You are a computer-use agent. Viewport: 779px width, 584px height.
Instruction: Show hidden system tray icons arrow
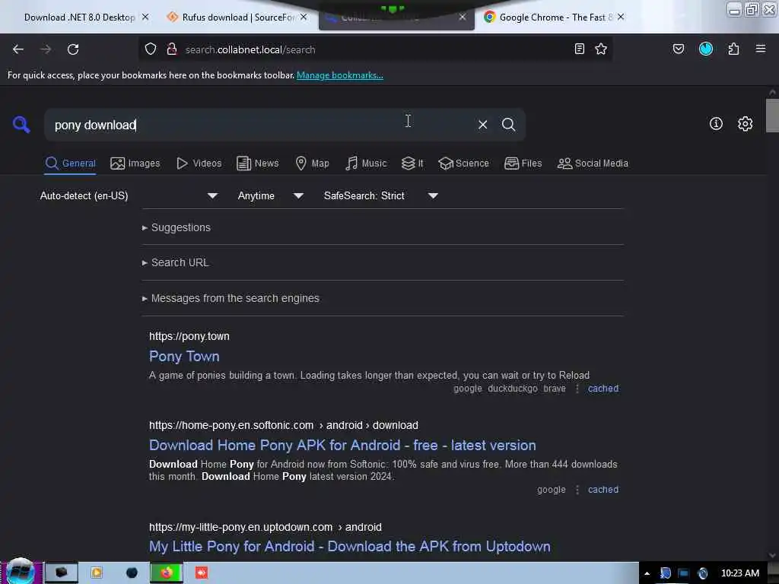pyautogui.click(x=647, y=573)
